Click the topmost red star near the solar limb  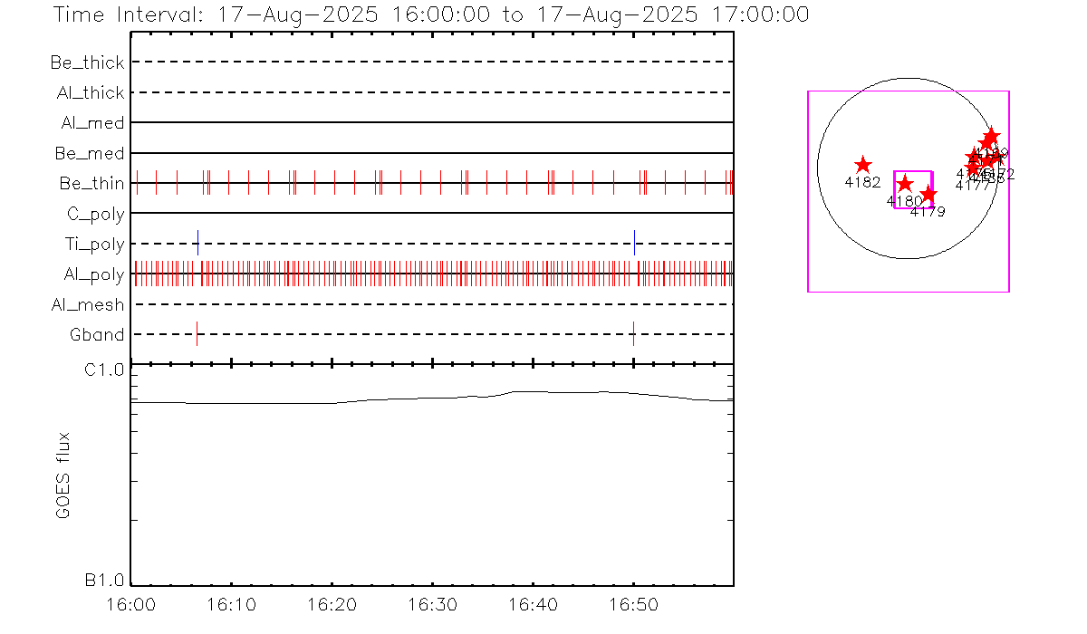click(x=991, y=136)
